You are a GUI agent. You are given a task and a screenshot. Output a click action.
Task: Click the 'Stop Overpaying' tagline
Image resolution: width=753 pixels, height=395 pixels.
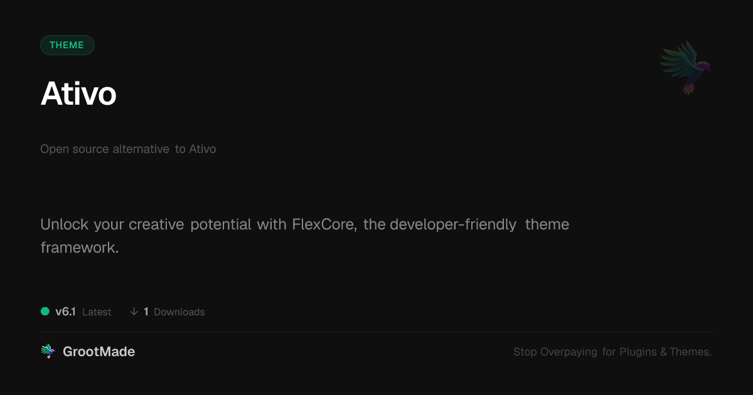[555, 352]
